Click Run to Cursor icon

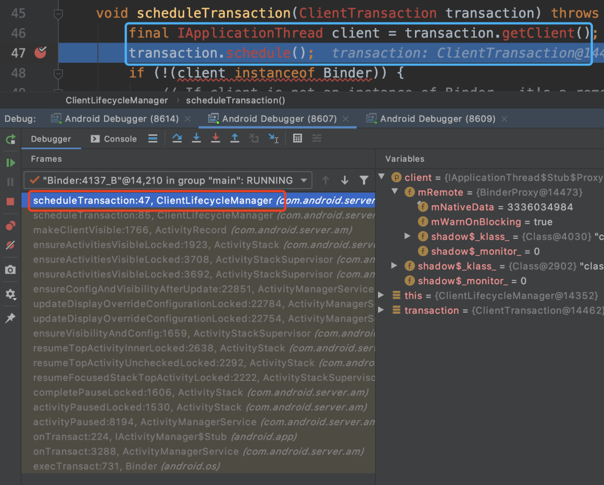[273, 138]
